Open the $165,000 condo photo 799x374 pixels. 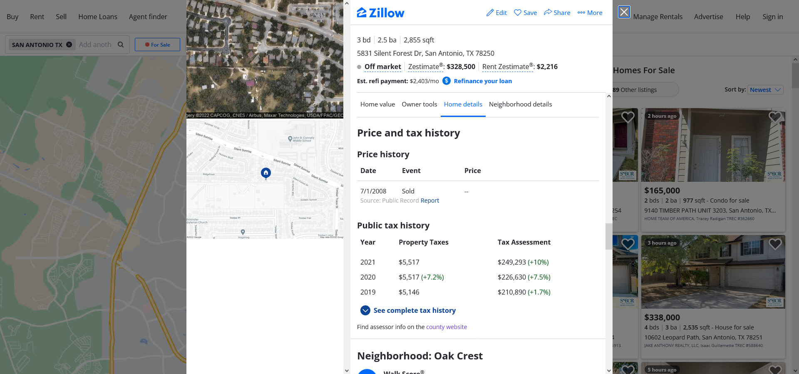[x=713, y=145]
